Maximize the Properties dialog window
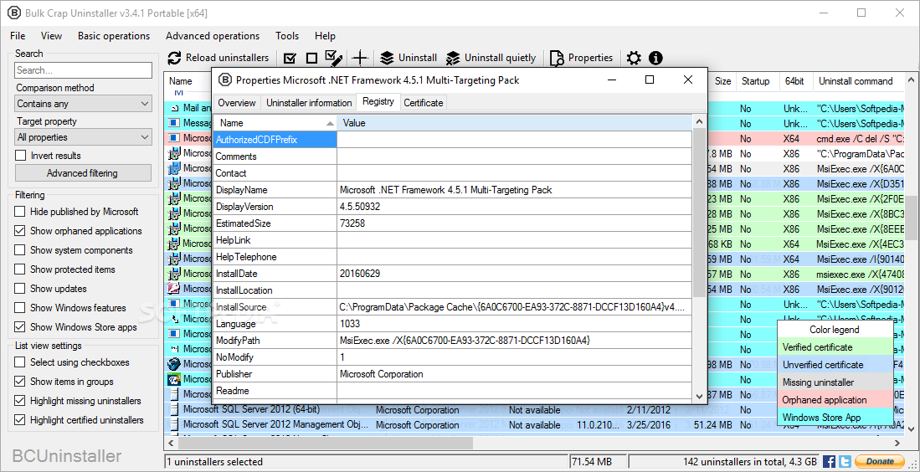920x472 pixels. point(650,80)
